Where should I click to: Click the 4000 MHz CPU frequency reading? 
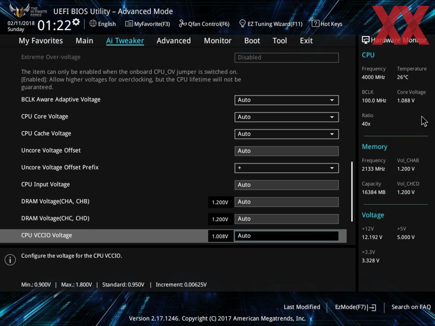click(x=373, y=77)
